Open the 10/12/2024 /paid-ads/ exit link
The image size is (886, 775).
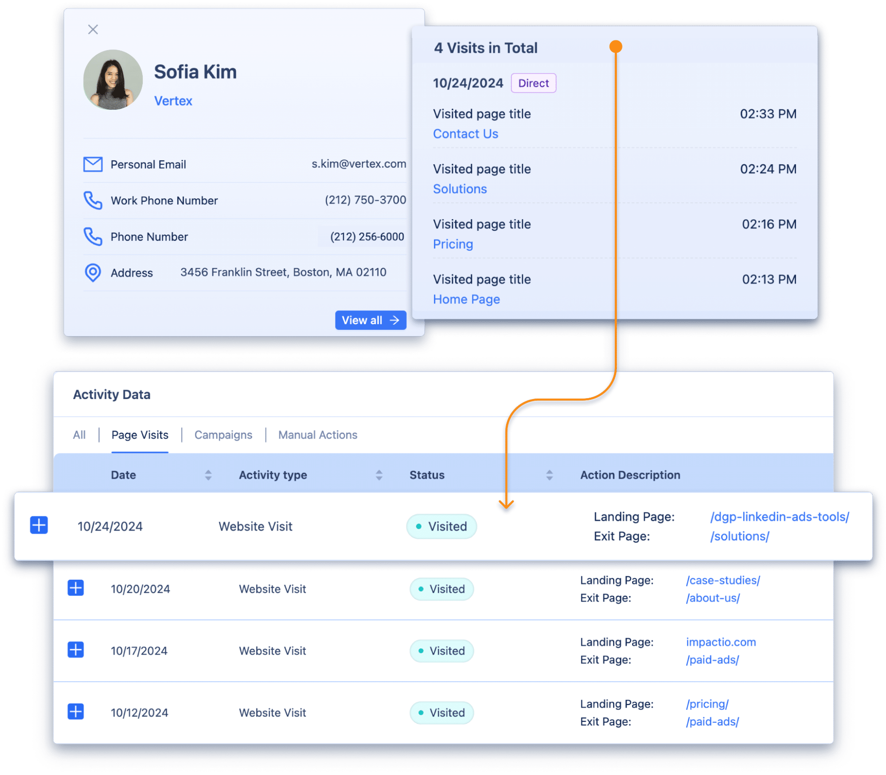pos(712,722)
